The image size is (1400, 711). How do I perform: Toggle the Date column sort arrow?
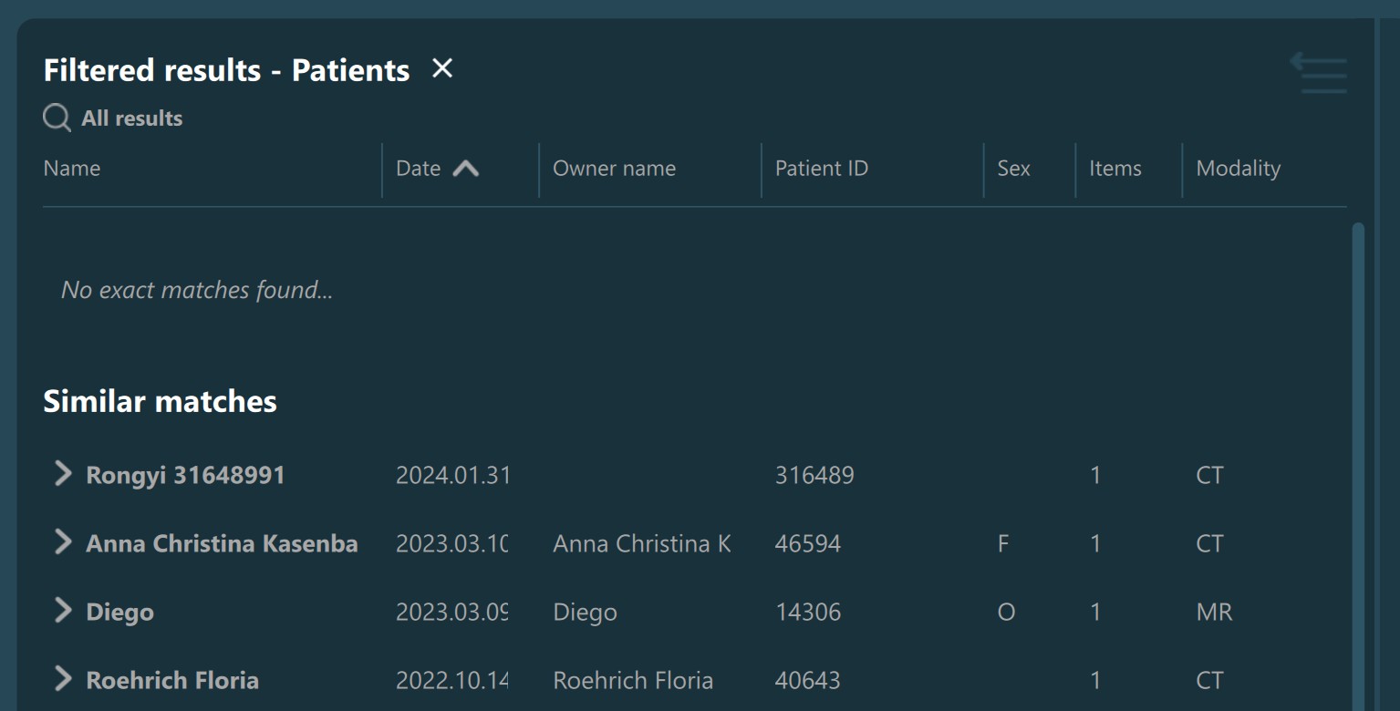465,169
